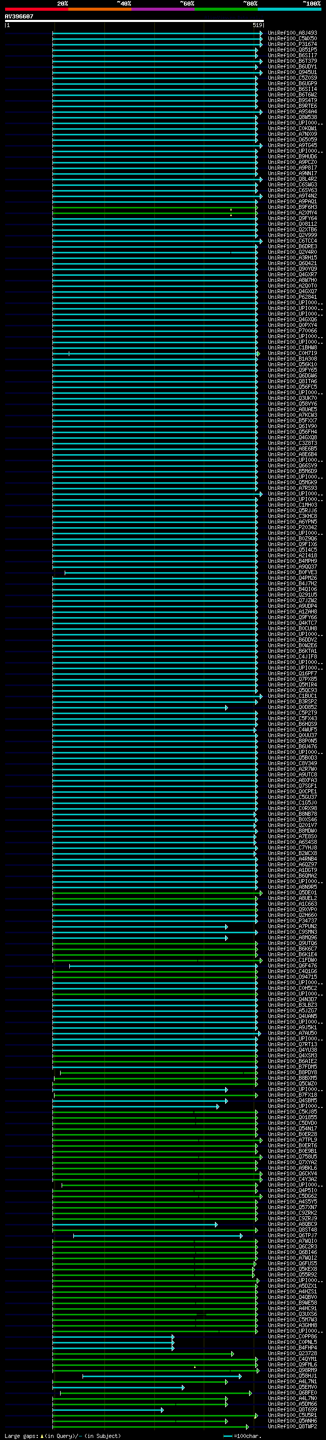Click the purple ~60% identity legend segment

pyautogui.click(x=162, y=9)
